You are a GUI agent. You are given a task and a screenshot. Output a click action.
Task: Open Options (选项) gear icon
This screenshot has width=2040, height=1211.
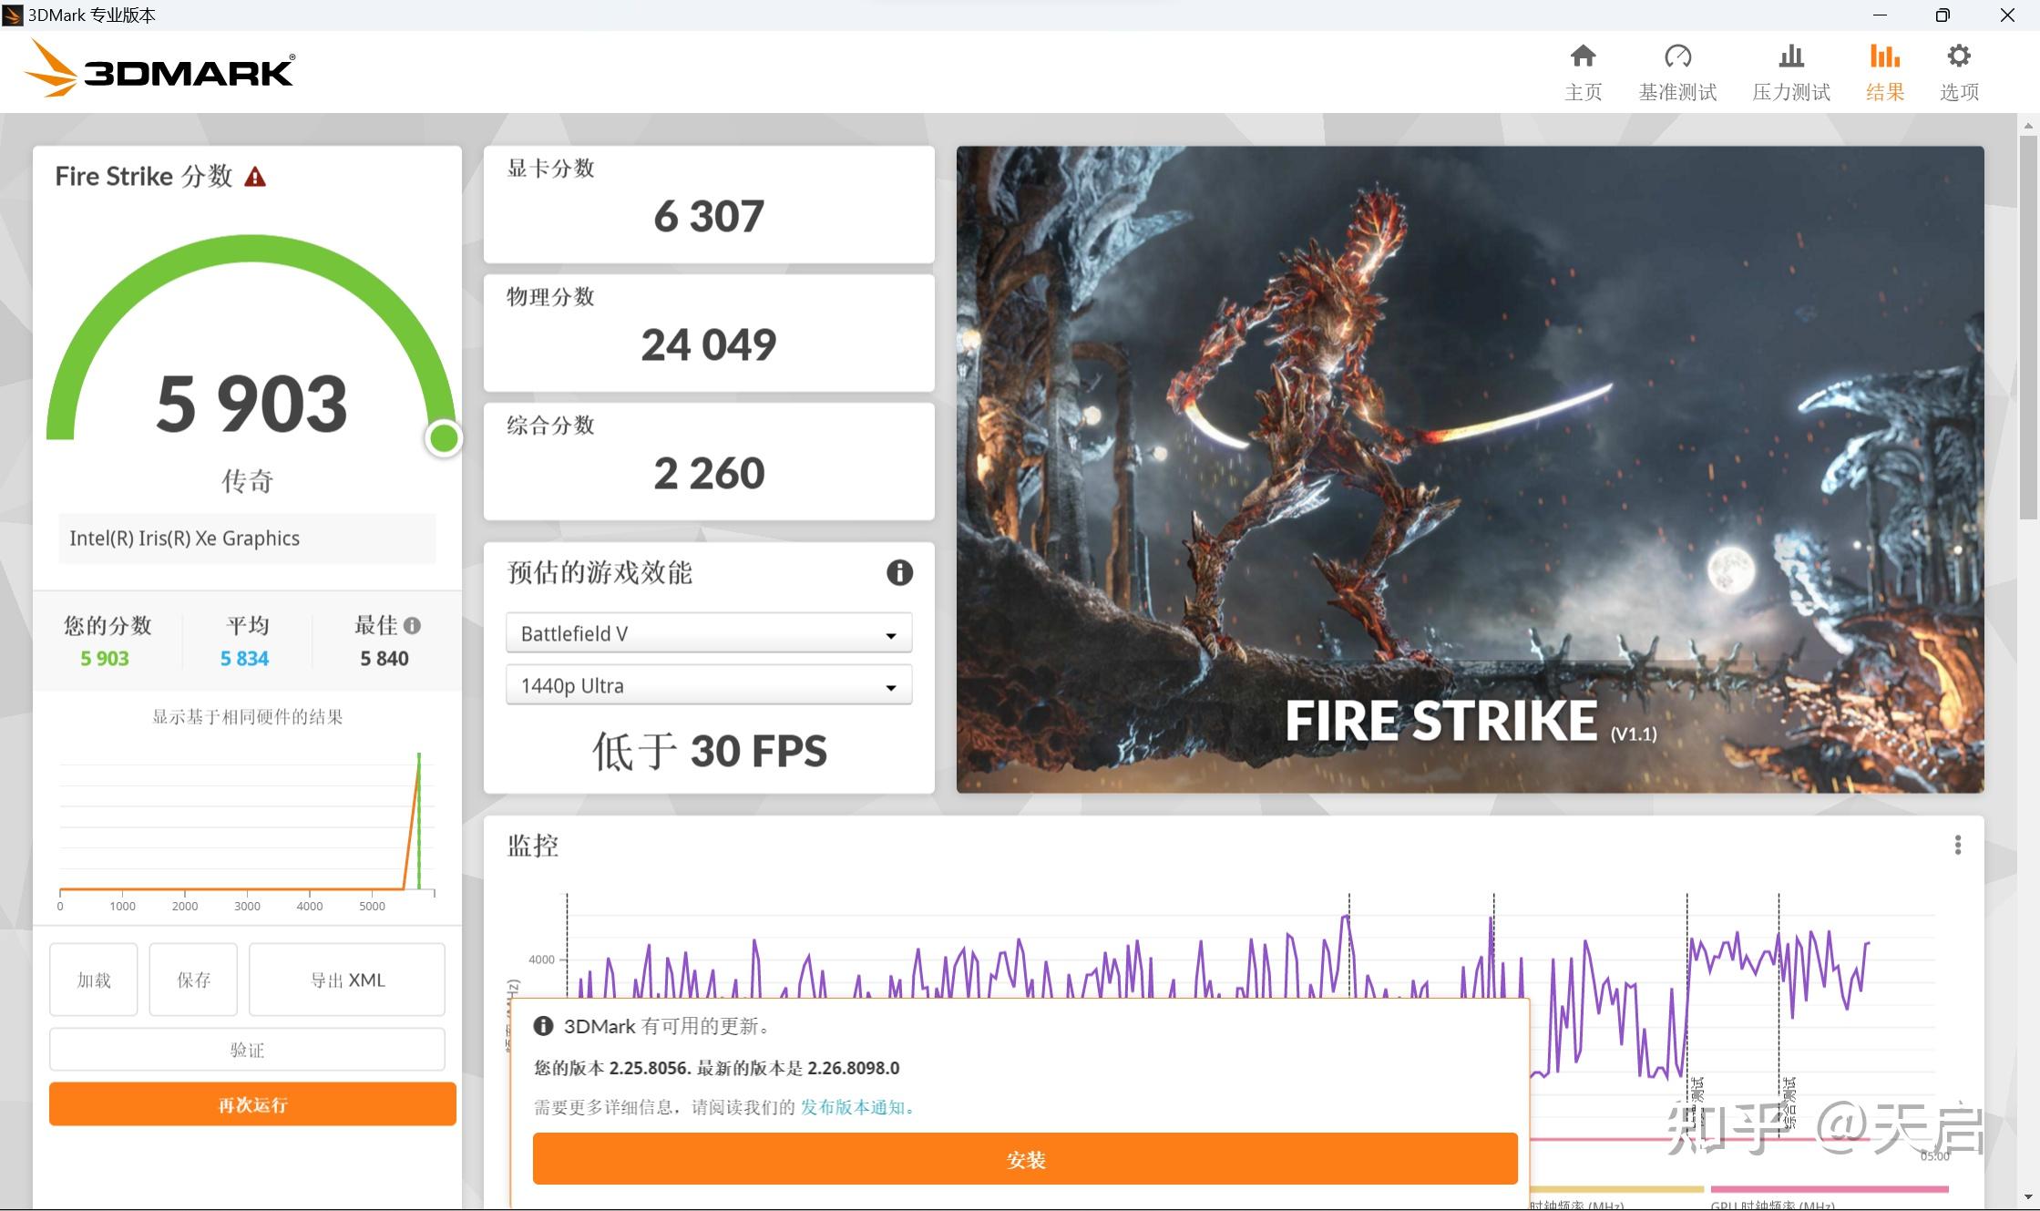1958,57
